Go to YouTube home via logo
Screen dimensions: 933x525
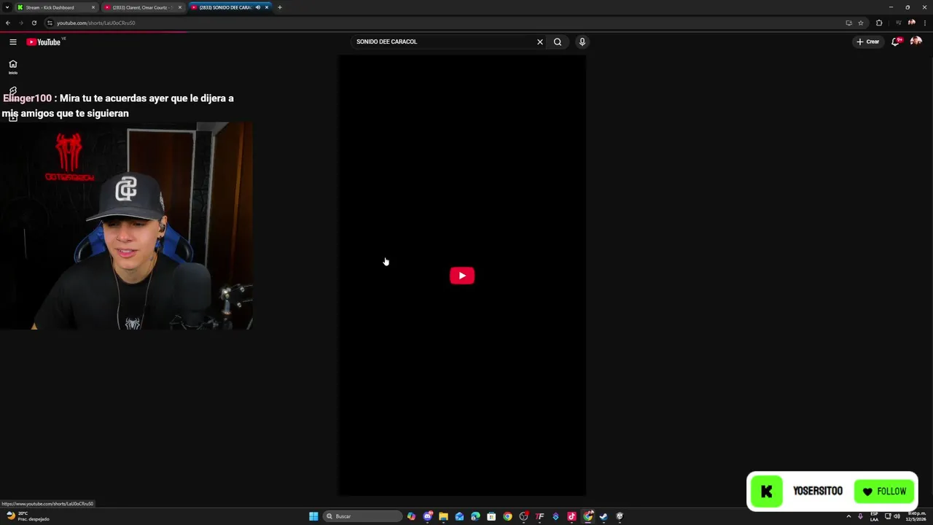44,42
